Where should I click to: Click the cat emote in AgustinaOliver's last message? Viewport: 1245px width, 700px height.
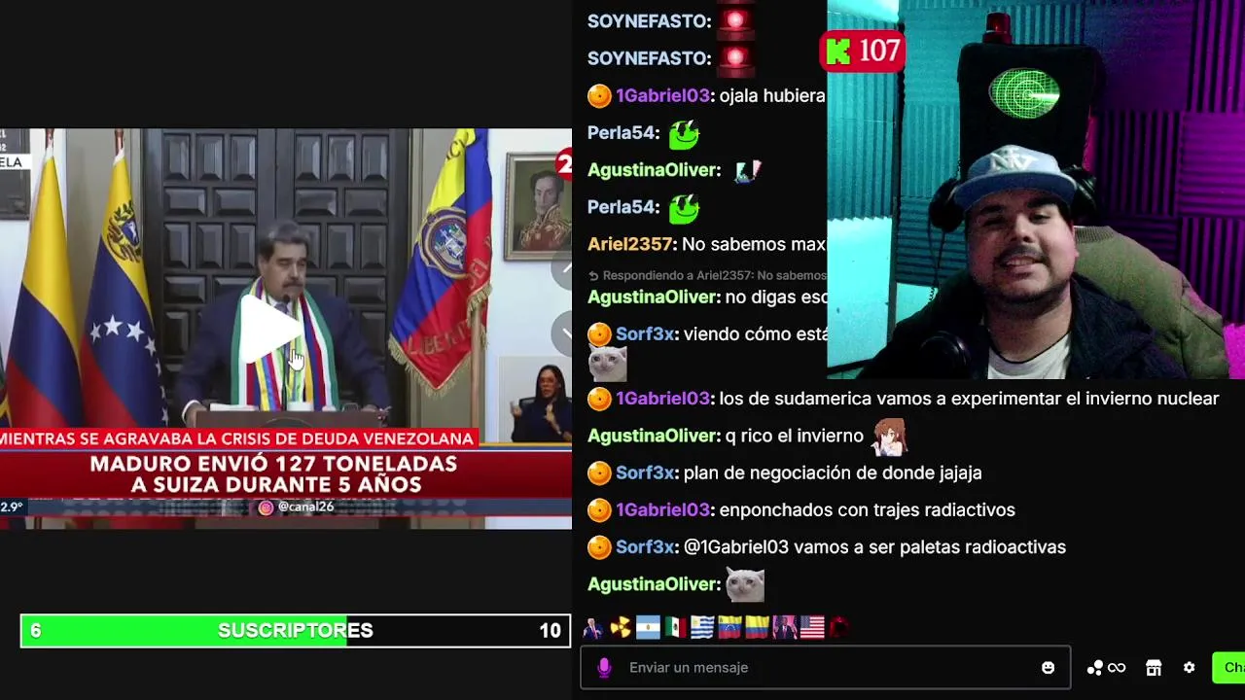(x=745, y=584)
